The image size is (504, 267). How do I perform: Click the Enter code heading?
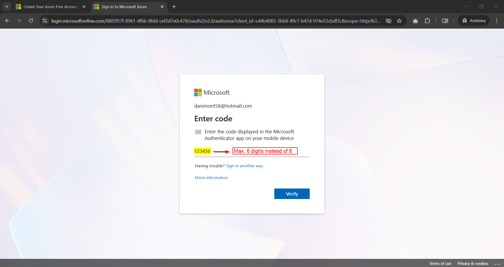(x=213, y=119)
